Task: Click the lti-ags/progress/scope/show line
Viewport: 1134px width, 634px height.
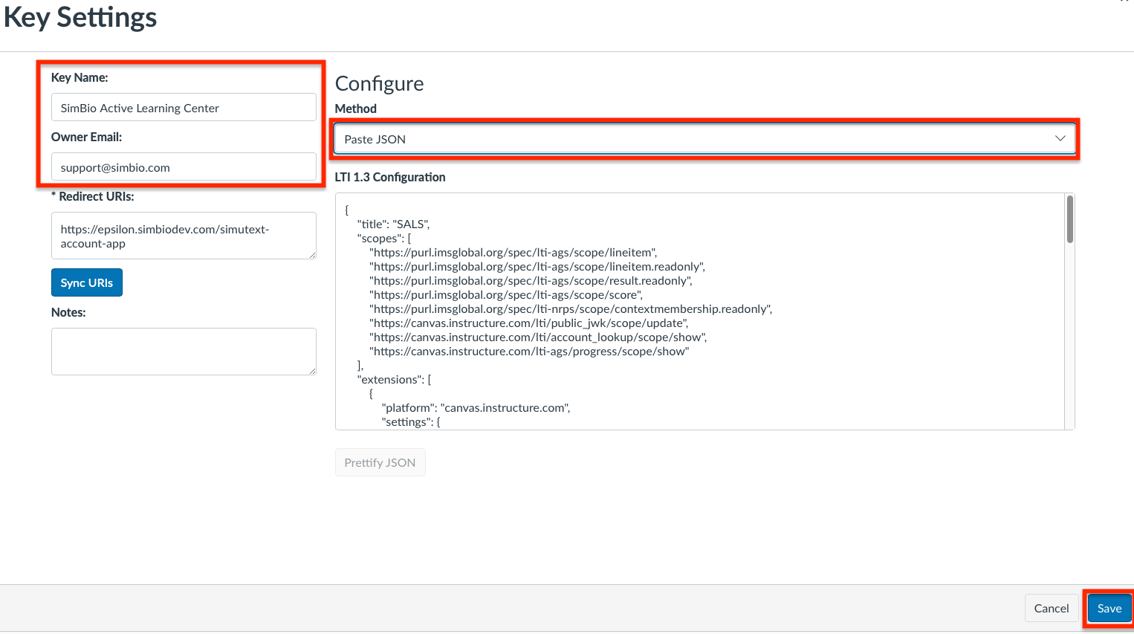Action: point(529,352)
